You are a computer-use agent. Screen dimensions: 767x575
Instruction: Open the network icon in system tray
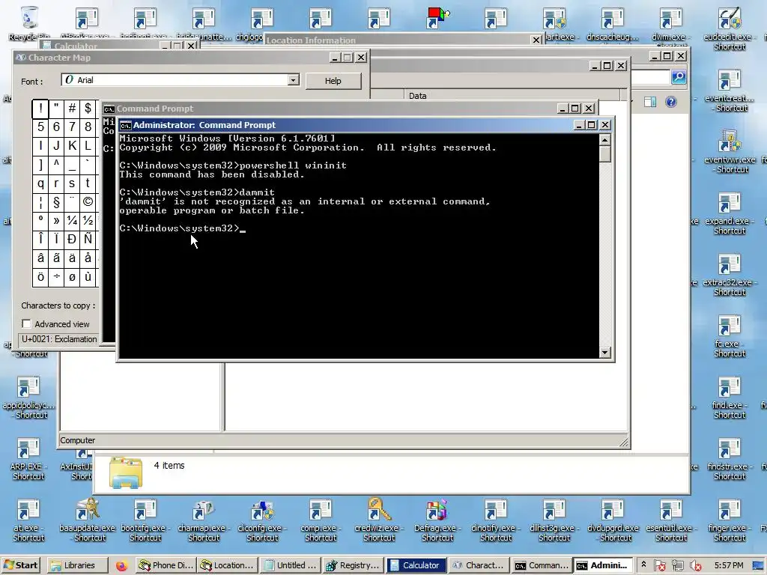pos(677,566)
